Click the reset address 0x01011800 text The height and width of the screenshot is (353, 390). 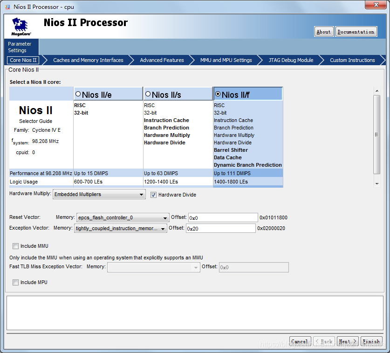274,218
